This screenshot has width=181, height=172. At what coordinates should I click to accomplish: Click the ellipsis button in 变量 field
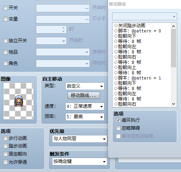(x=87, y=19)
